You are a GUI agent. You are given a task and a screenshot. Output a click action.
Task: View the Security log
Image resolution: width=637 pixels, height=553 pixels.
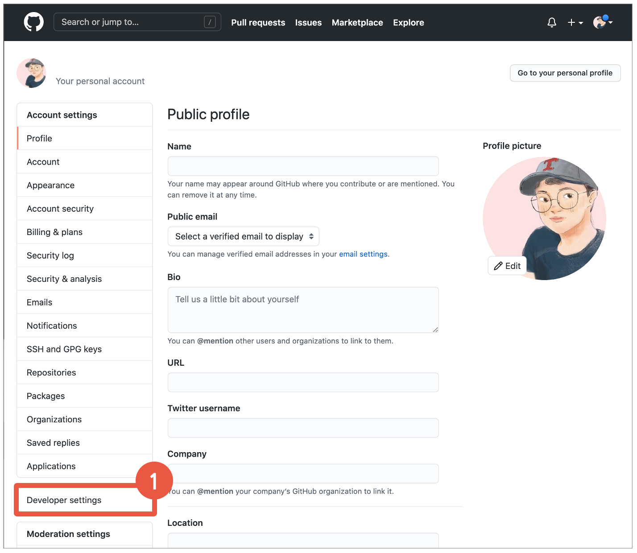click(85, 256)
